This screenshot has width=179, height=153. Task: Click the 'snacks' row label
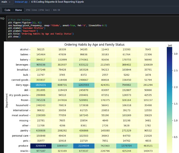24,151
